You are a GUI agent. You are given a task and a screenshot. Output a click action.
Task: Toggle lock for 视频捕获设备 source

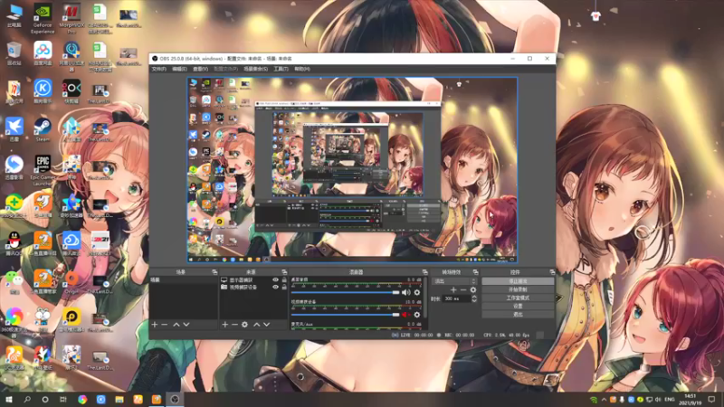click(x=284, y=287)
